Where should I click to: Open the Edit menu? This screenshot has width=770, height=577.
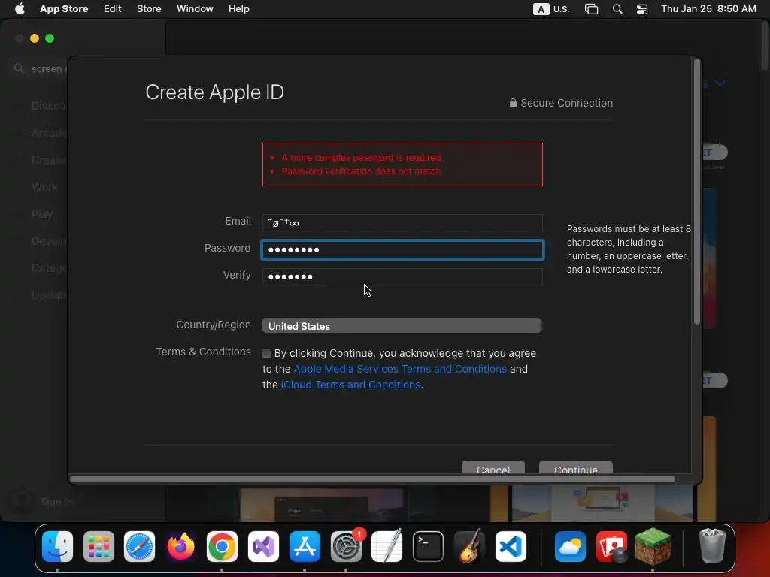click(113, 9)
